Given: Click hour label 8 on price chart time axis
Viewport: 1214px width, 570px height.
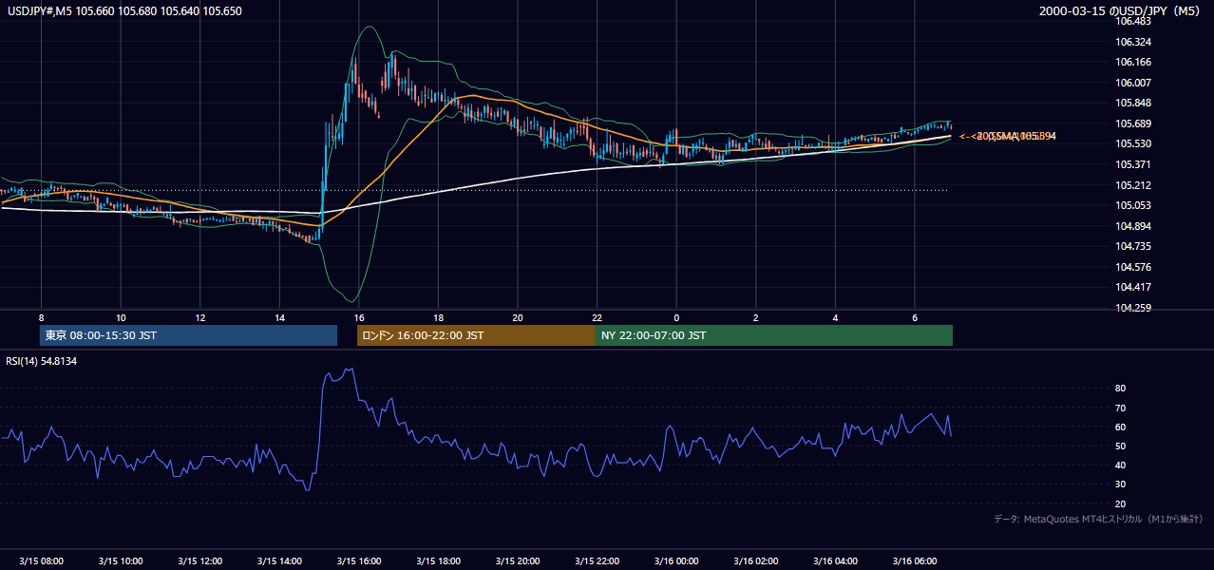Looking at the screenshot, I should point(41,317).
